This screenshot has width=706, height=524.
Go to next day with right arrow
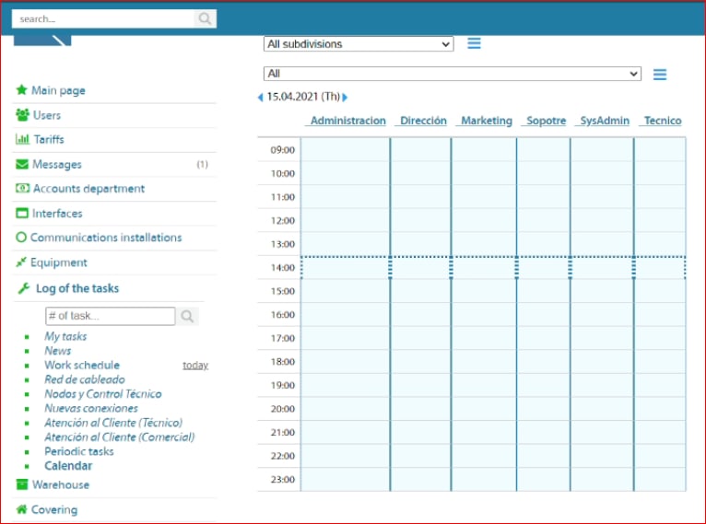[345, 97]
